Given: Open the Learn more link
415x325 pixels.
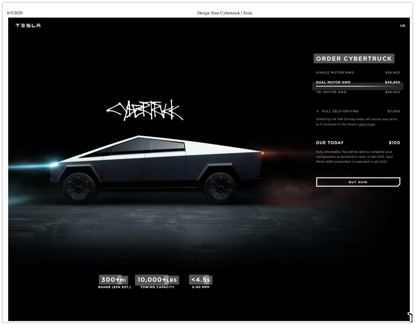Looking at the screenshot, I should click(366, 124).
